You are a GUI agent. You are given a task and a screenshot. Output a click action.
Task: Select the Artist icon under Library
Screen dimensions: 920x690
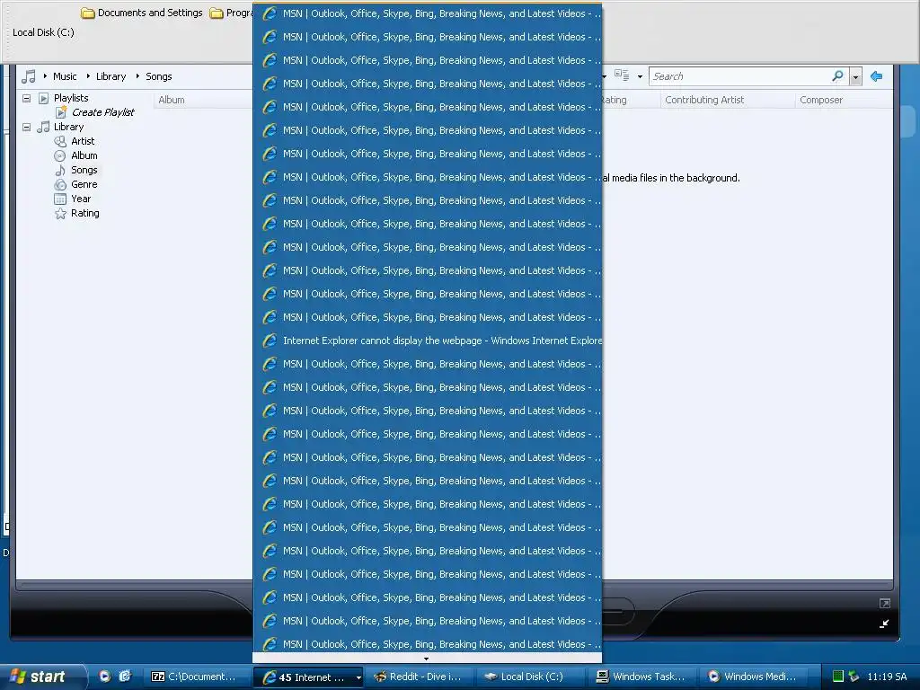point(60,141)
